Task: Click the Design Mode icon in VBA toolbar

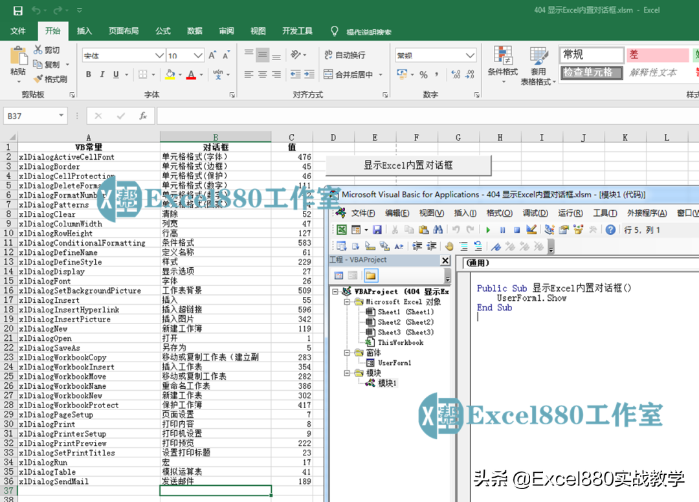Action: (x=531, y=230)
